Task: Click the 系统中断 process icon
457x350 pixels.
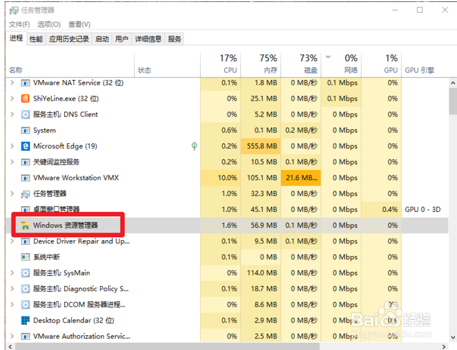Action: pyautogui.click(x=25, y=257)
